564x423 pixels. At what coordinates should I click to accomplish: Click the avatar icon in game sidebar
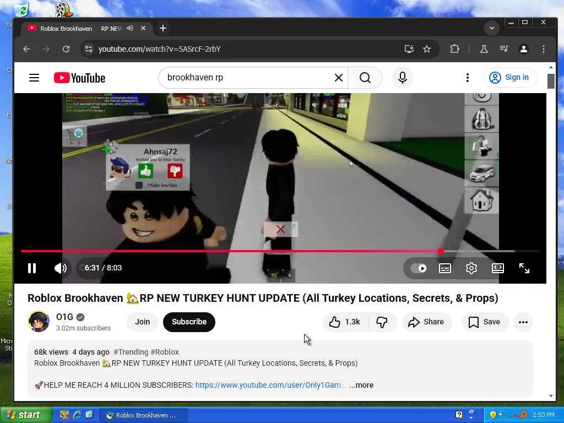click(x=482, y=146)
